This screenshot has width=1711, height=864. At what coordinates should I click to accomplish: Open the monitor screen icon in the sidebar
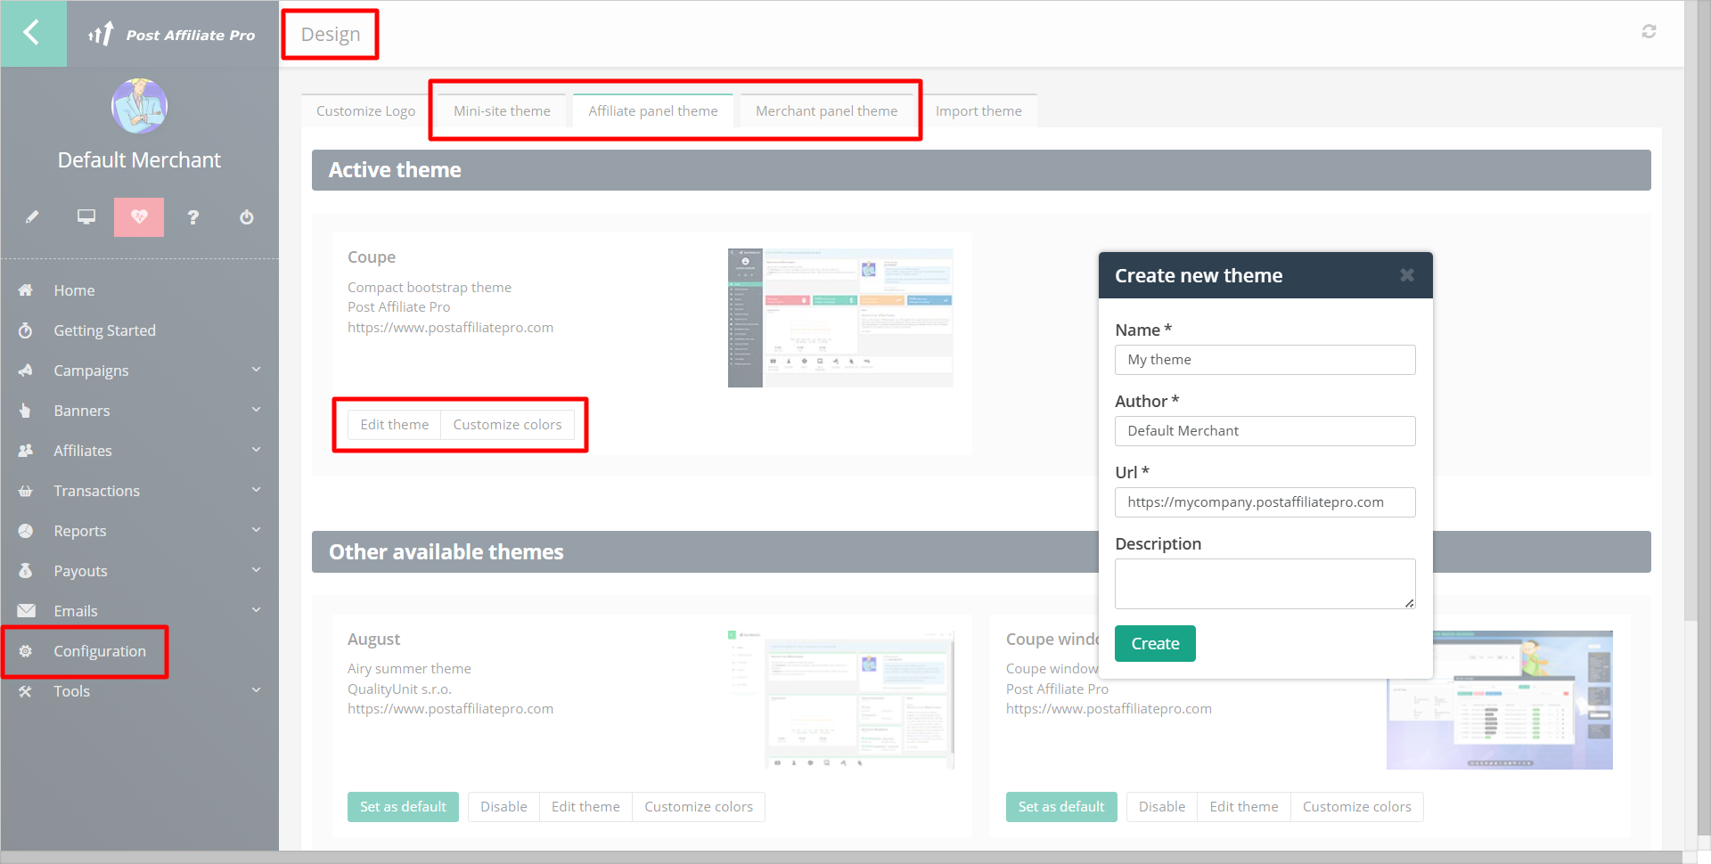(86, 217)
